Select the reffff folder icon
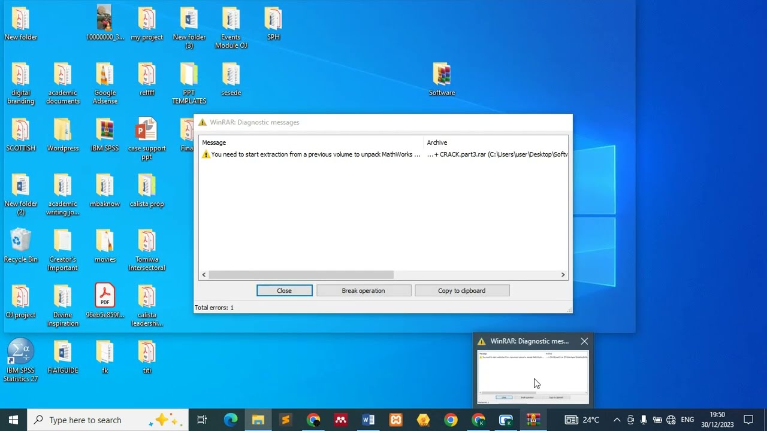 click(147, 80)
